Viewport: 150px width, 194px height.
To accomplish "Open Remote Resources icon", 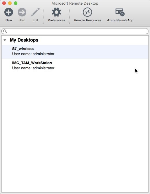I will (x=87, y=12).
